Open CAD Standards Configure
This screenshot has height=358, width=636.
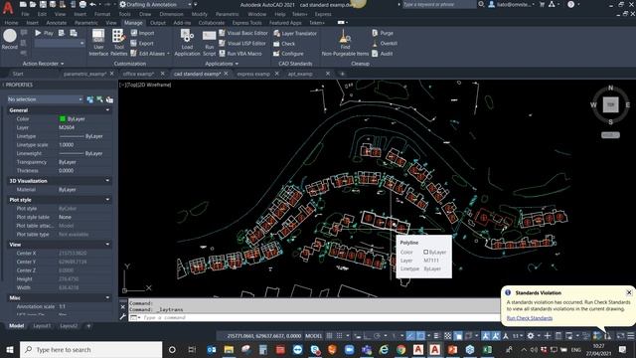(x=288, y=53)
